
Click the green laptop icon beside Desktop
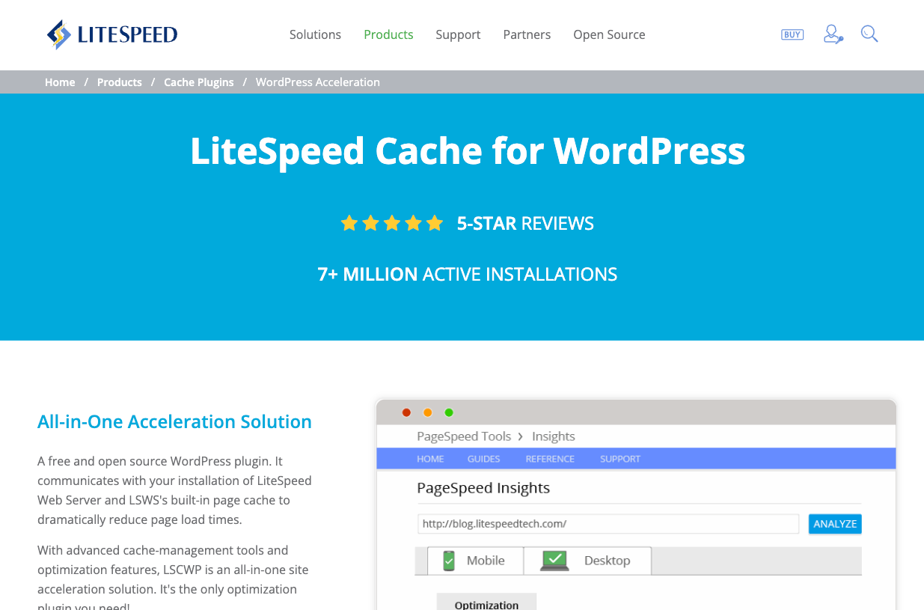tap(554, 561)
